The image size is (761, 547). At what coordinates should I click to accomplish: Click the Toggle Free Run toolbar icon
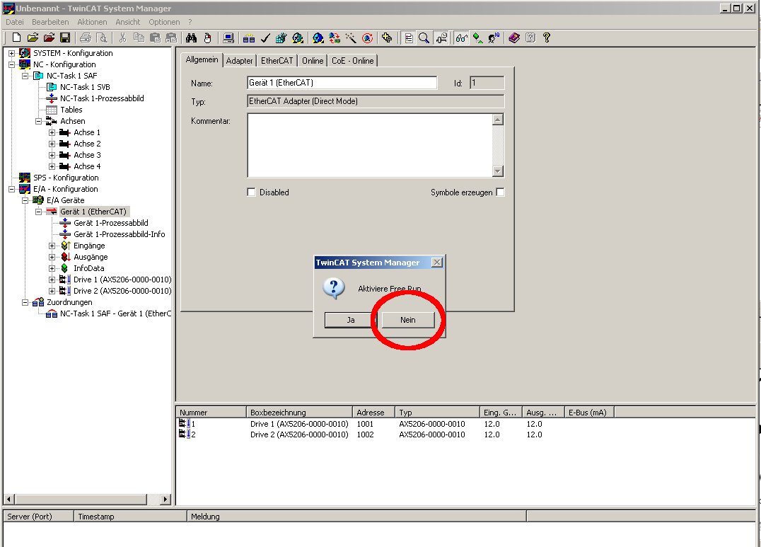(367, 38)
